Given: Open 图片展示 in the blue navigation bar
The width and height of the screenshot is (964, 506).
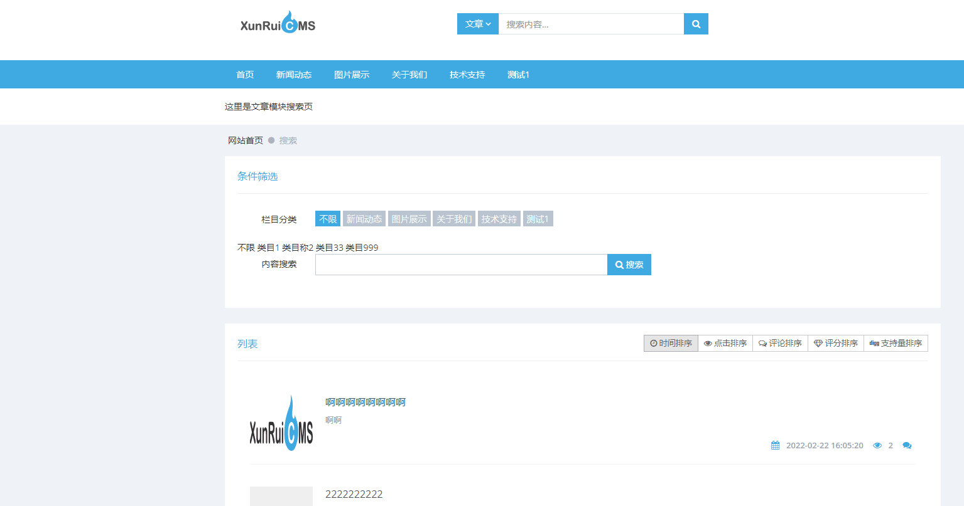Looking at the screenshot, I should point(352,75).
